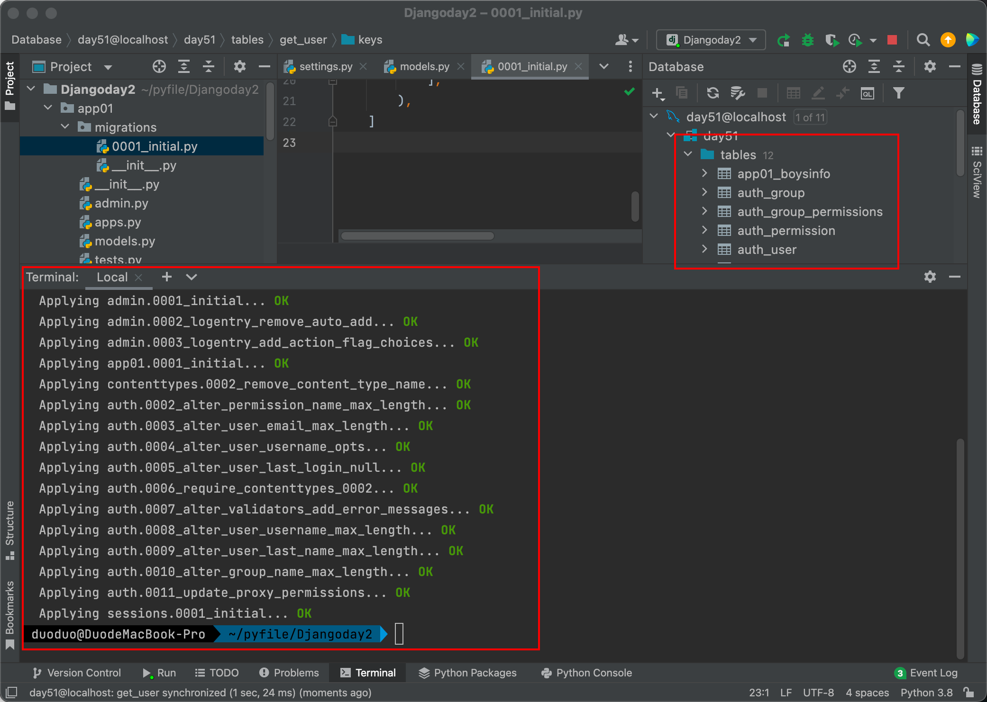Open the TODO tool window
The height and width of the screenshot is (702, 987).
coord(217,673)
